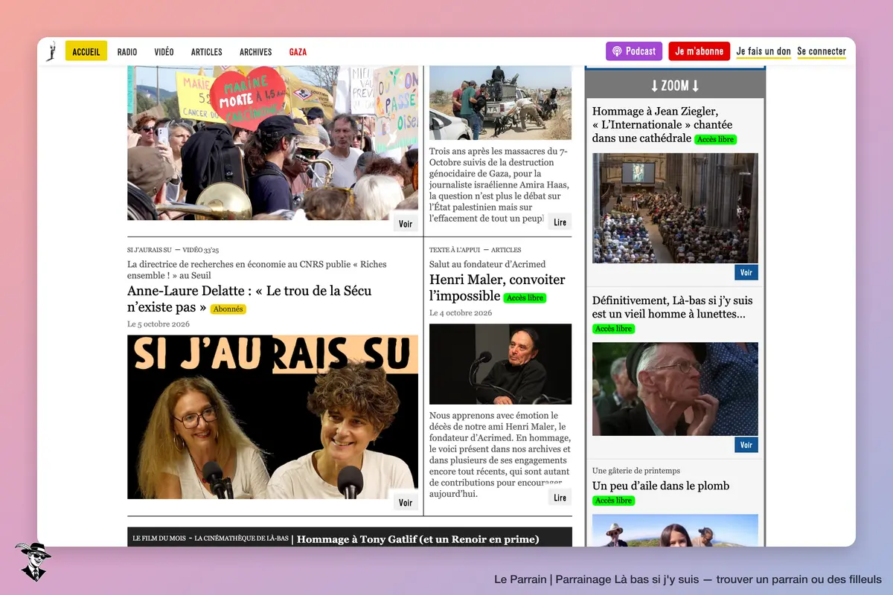Open the pickup truck photo thumbnail

click(x=500, y=103)
